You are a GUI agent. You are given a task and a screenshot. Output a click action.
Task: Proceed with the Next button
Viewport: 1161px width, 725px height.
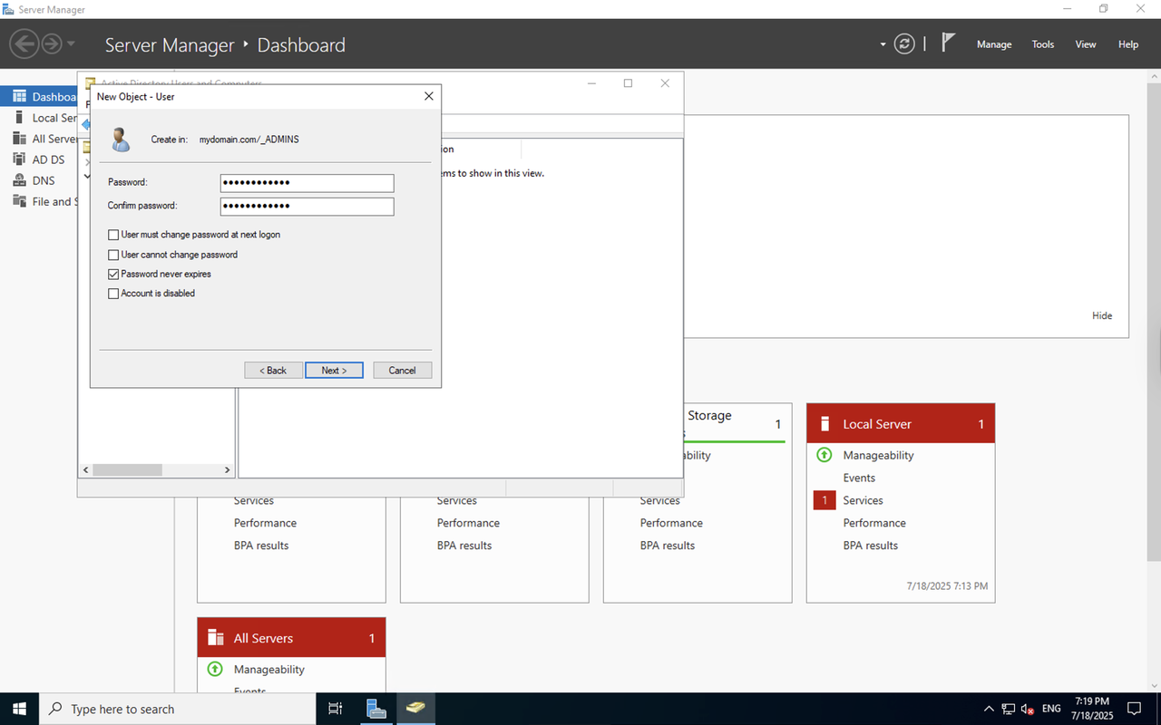click(334, 371)
